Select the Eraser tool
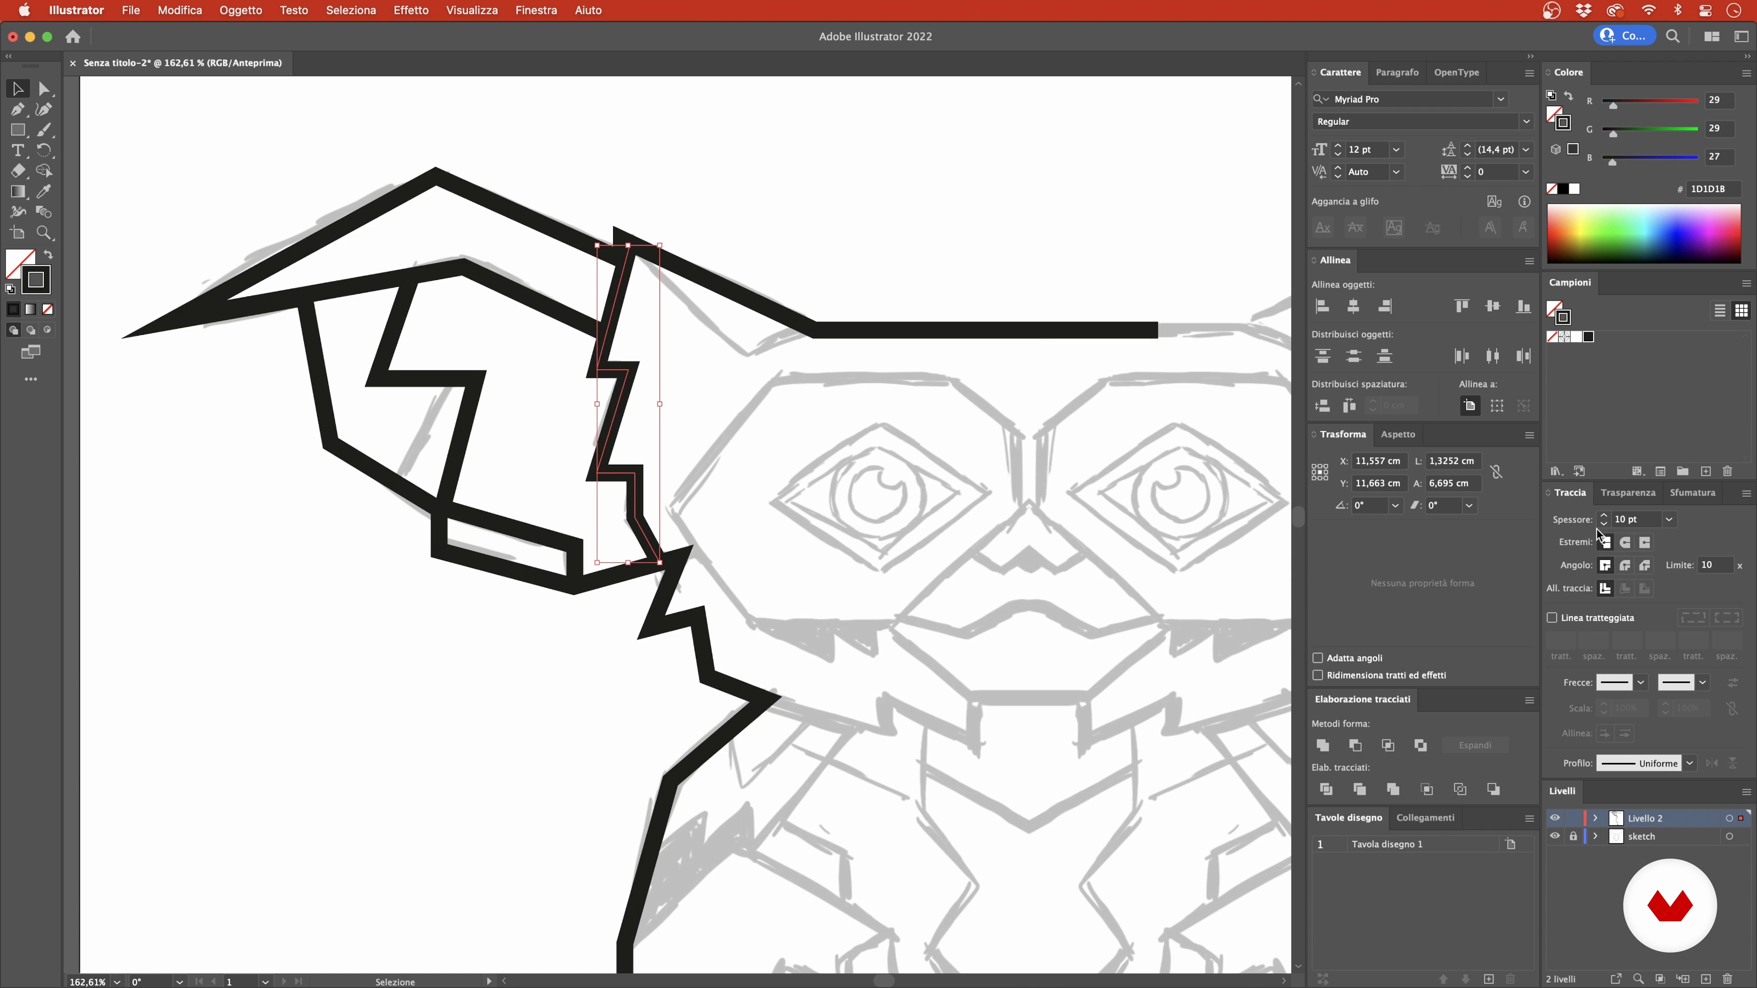The height and width of the screenshot is (988, 1757). tap(18, 171)
